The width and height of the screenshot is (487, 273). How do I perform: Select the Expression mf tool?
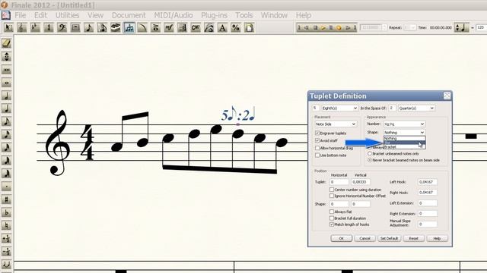click(x=169, y=28)
